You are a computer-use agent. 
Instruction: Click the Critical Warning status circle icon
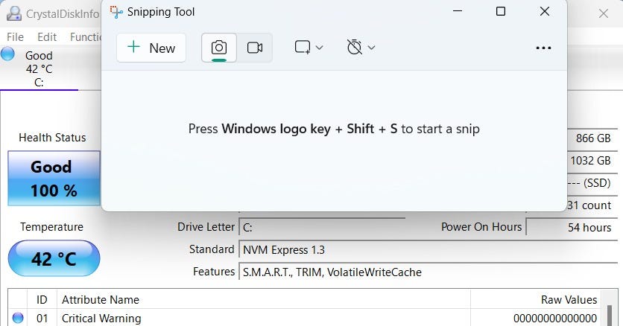(18, 318)
